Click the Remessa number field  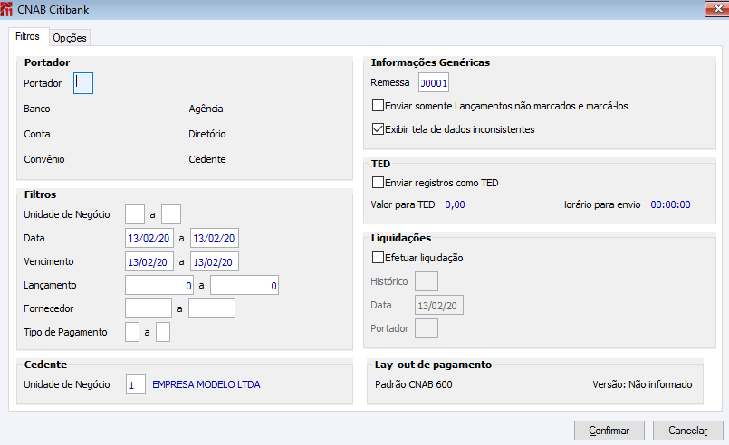[434, 83]
